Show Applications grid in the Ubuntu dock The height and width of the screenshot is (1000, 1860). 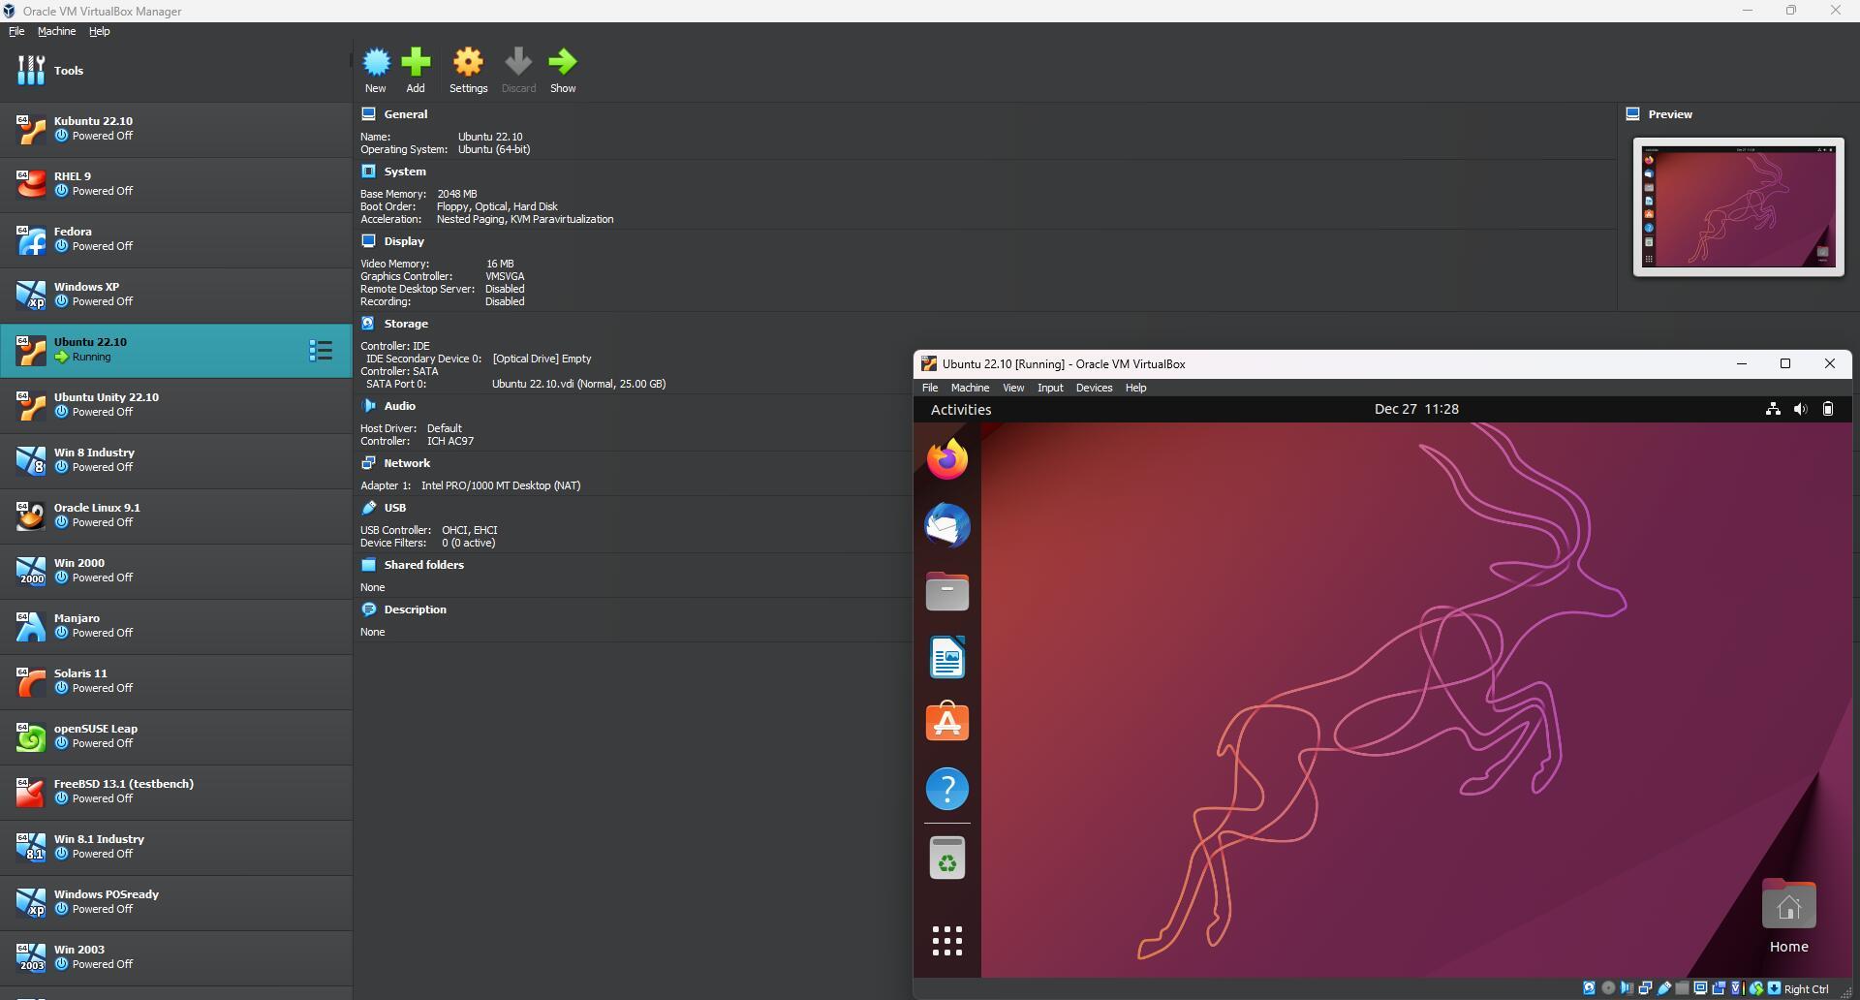[946, 940]
